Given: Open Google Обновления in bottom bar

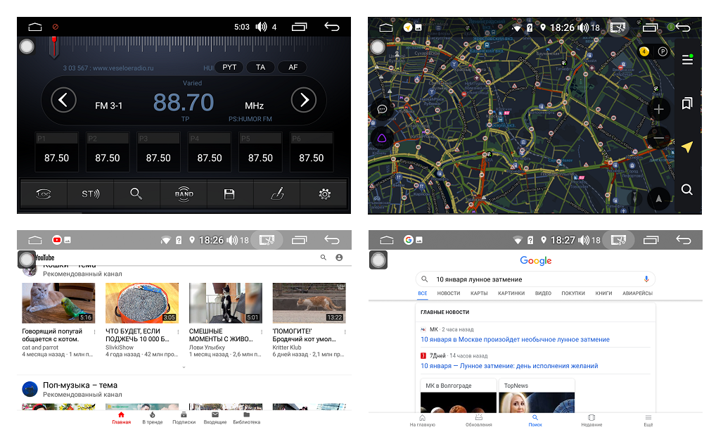Looking at the screenshot, I should point(479,421).
